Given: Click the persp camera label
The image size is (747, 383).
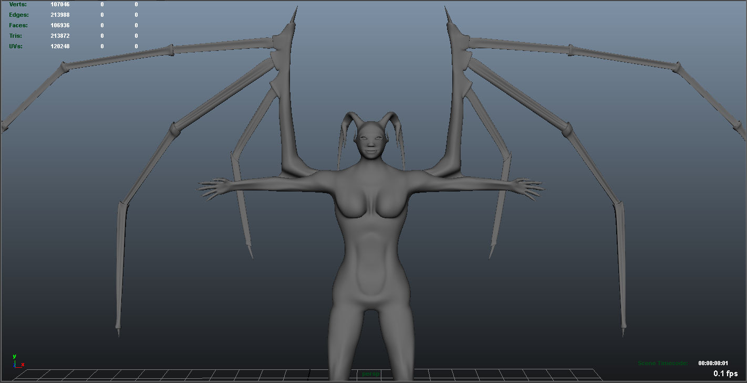Looking at the screenshot, I should pyautogui.click(x=370, y=374).
